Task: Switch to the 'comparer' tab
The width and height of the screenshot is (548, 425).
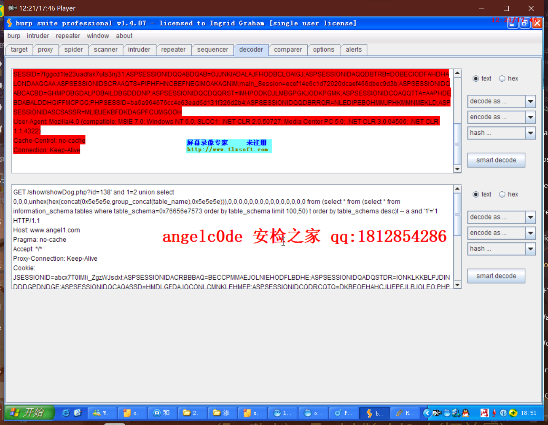Action: 288,50
